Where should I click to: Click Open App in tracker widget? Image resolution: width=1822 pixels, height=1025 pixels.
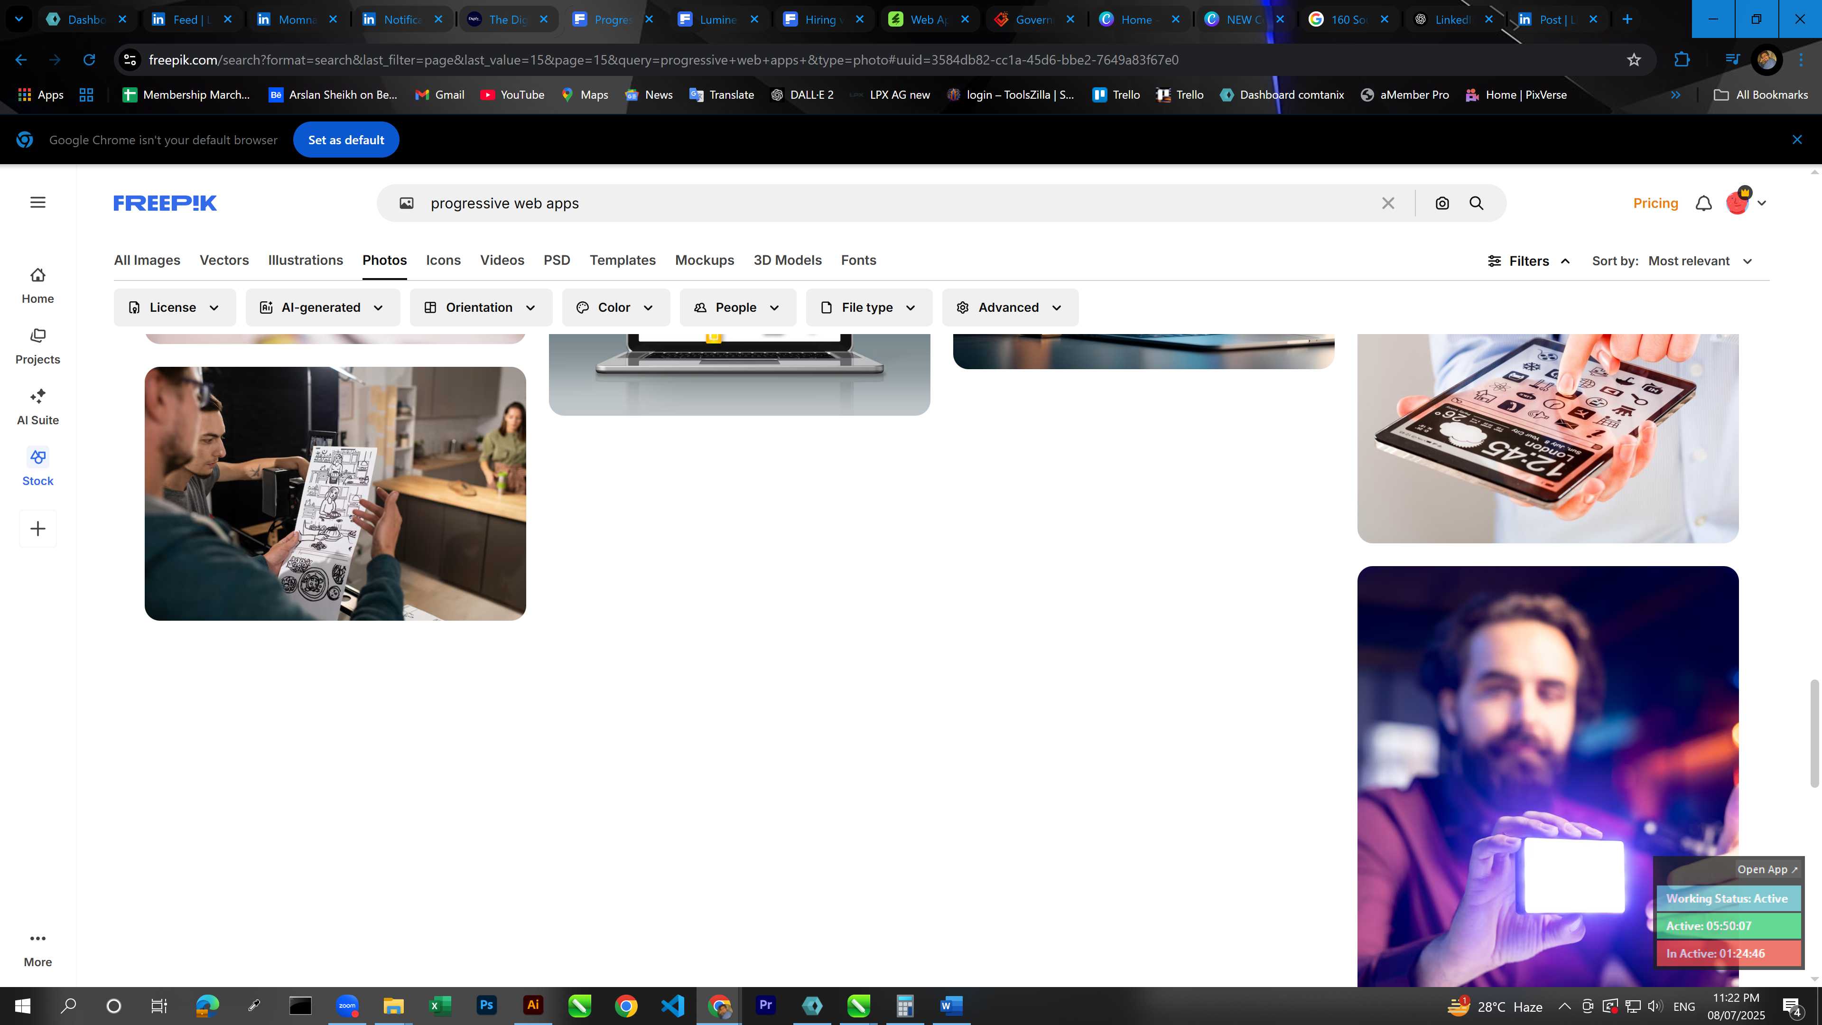[x=1767, y=869]
